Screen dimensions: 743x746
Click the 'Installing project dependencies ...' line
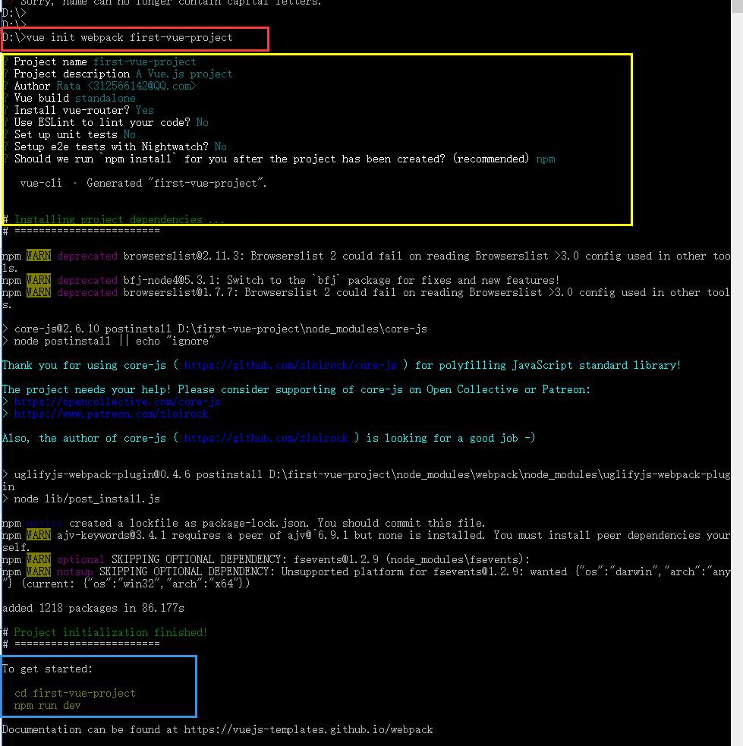(119, 219)
